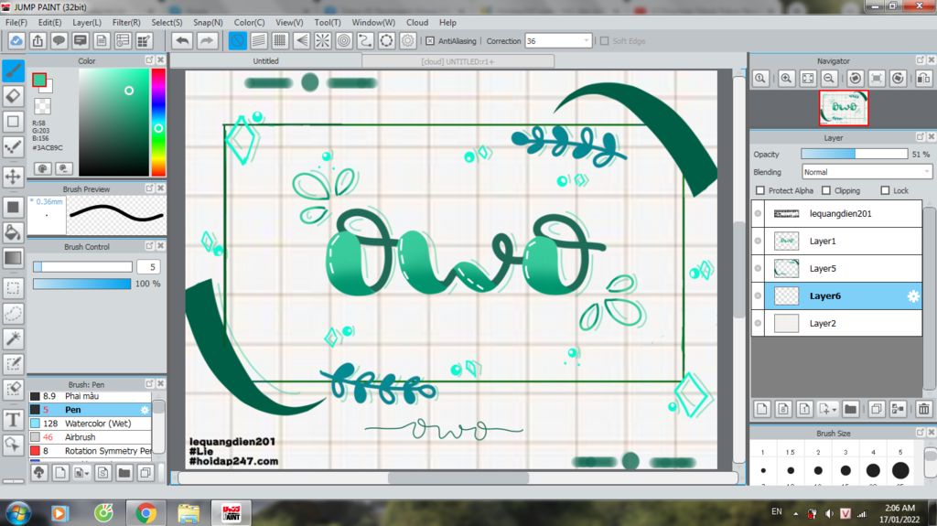The image size is (937, 526).
Task: Click the Navigator flip view icon
Action: 924,79
